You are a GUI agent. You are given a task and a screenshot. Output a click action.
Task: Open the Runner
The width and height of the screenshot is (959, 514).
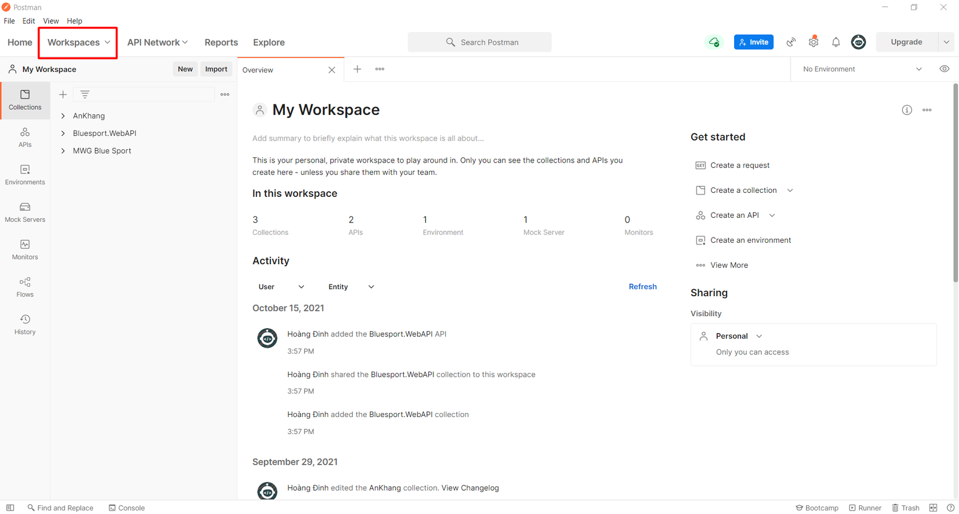pyautogui.click(x=865, y=508)
